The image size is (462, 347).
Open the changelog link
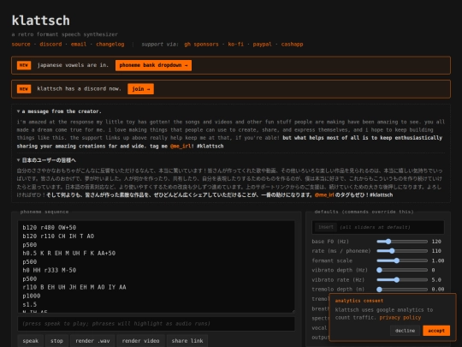tap(110, 45)
